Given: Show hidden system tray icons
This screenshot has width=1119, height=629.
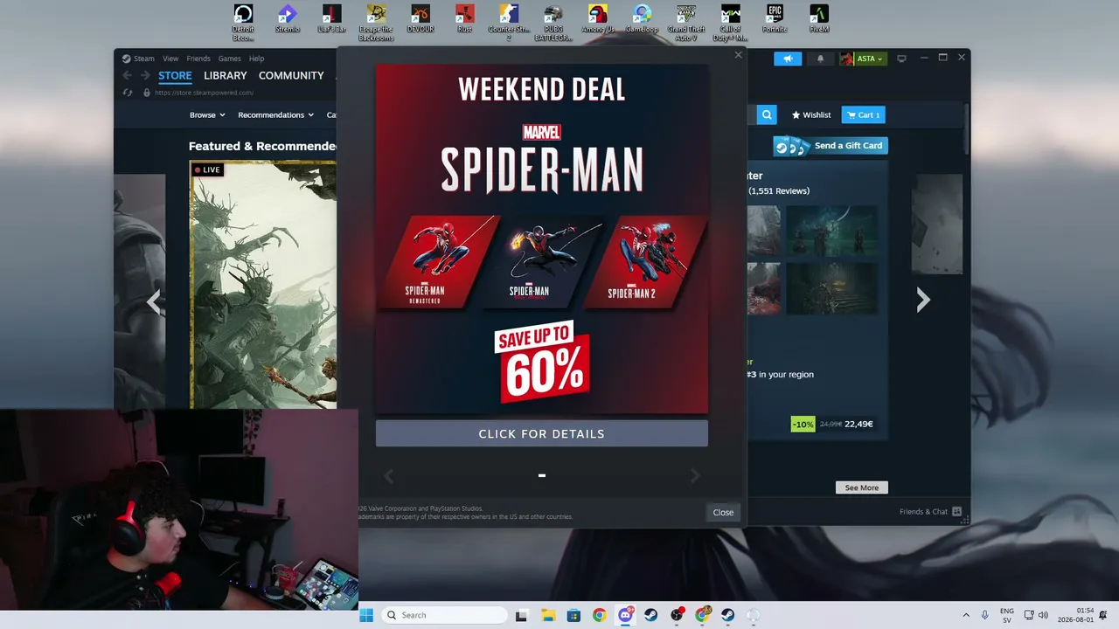Looking at the screenshot, I should pyautogui.click(x=966, y=615).
